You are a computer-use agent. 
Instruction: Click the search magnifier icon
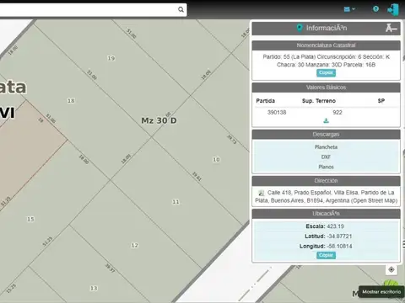(x=181, y=10)
